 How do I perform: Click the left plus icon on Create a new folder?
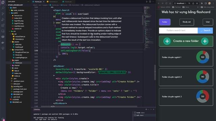pyautogui.click(x=167, y=41)
